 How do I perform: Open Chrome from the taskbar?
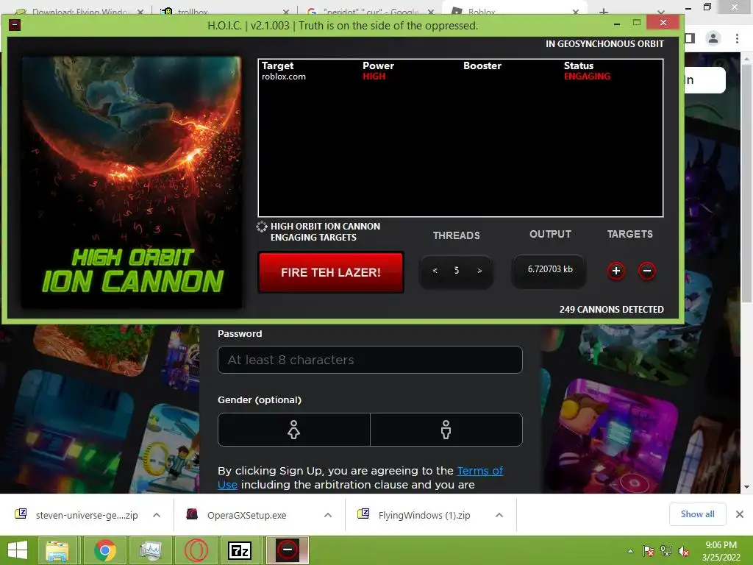pyautogui.click(x=104, y=550)
